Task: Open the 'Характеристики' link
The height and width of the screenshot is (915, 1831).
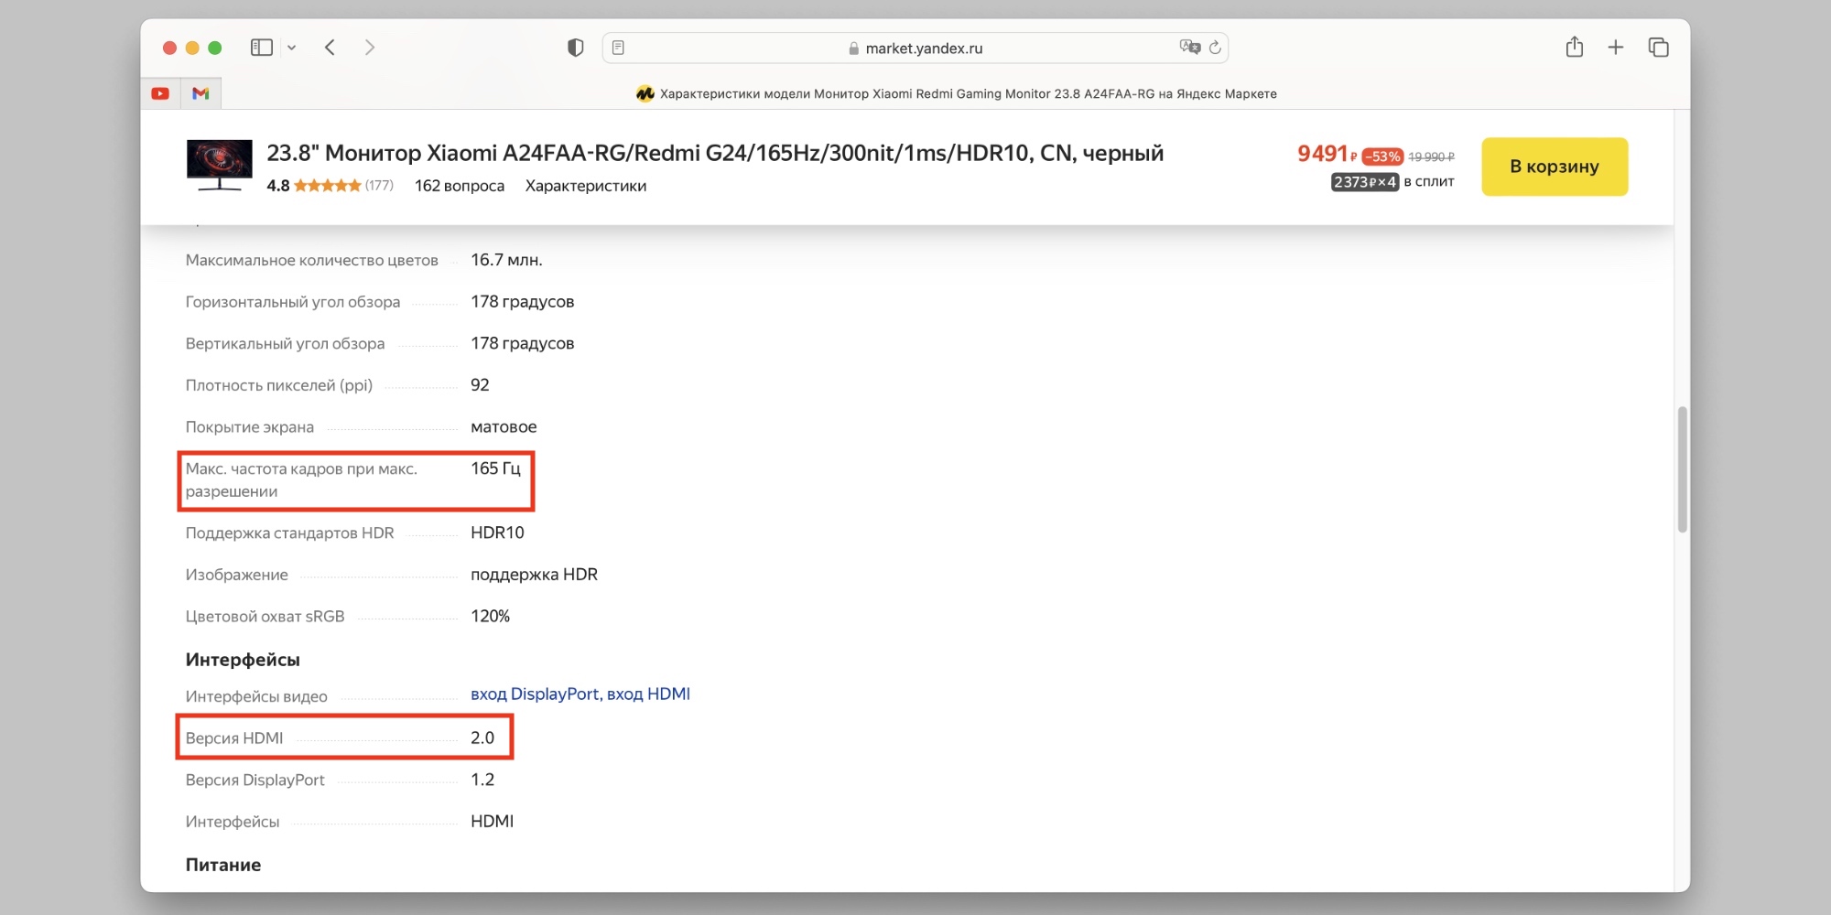Action: [x=586, y=186]
